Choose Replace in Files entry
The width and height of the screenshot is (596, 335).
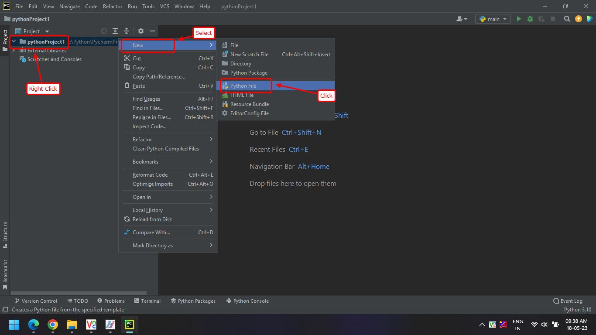(x=168, y=117)
